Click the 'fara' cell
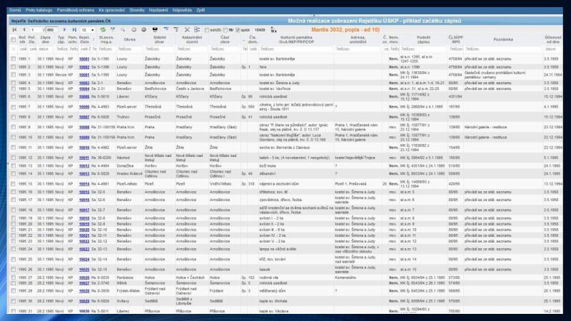This screenshot has width=571, height=321. 263,67
